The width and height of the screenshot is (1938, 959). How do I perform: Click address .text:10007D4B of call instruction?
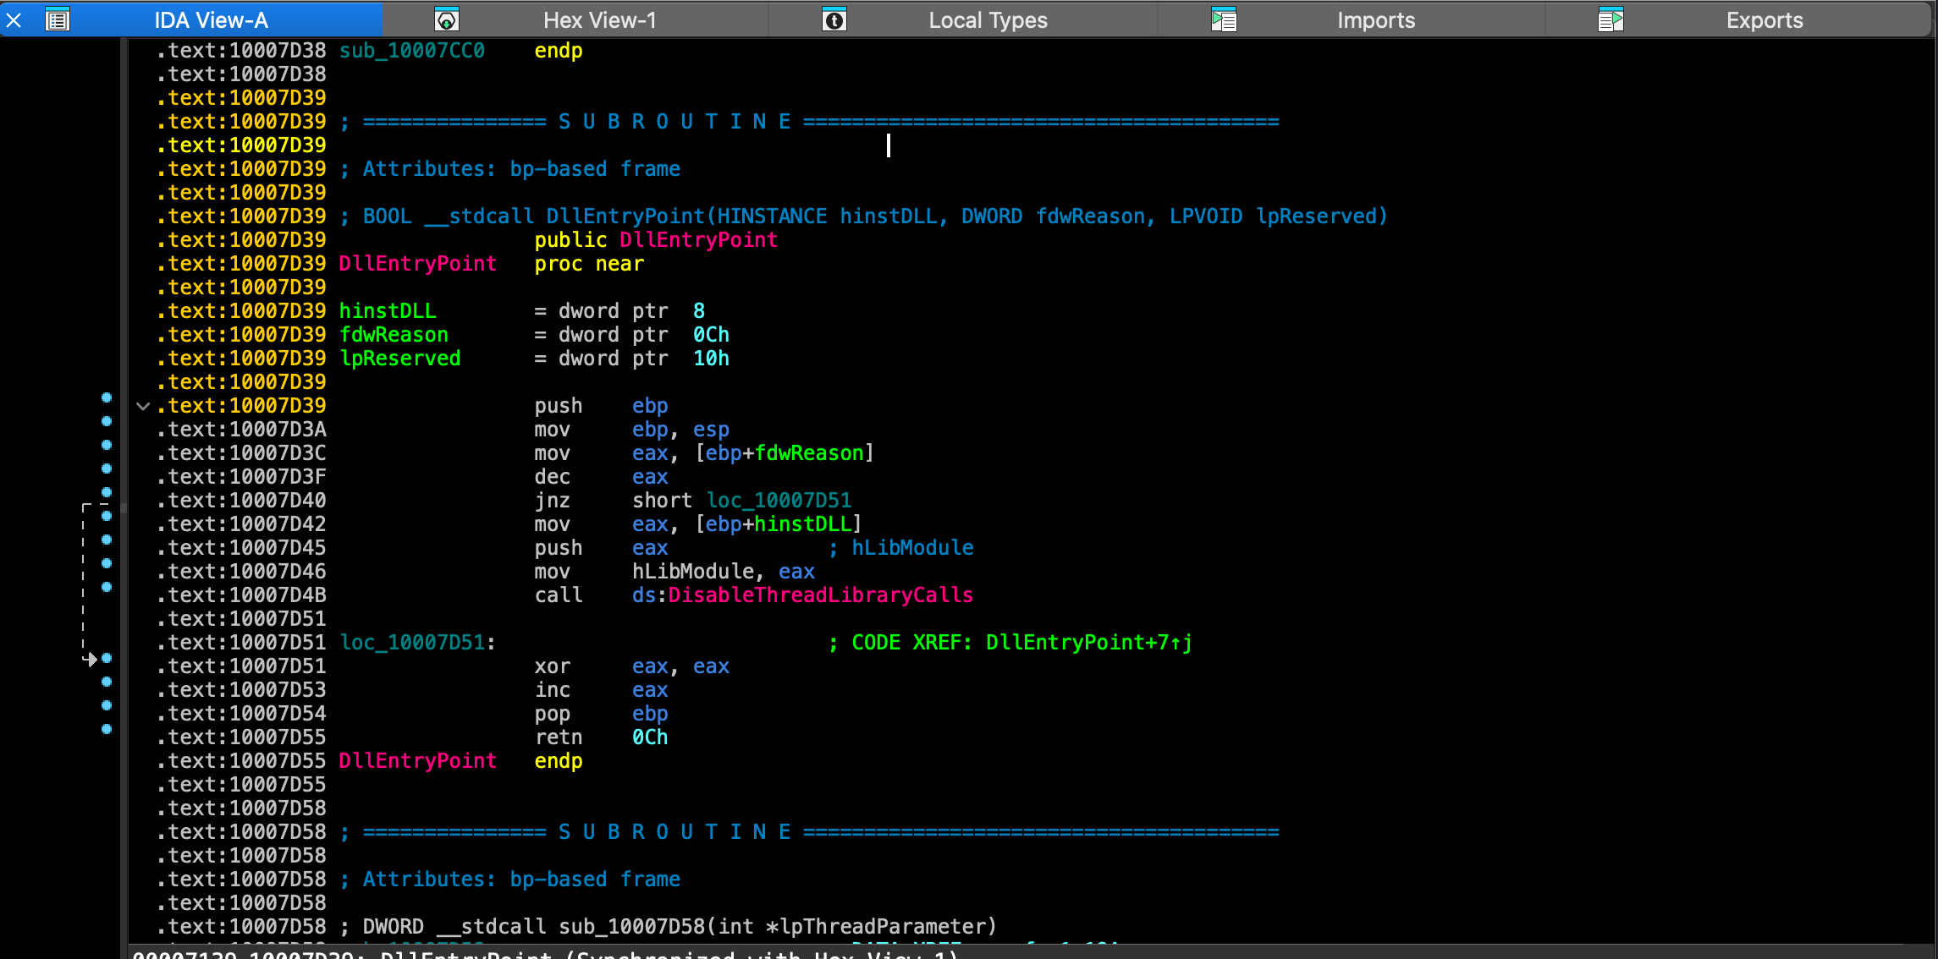pyautogui.click(x=241, y=595)
